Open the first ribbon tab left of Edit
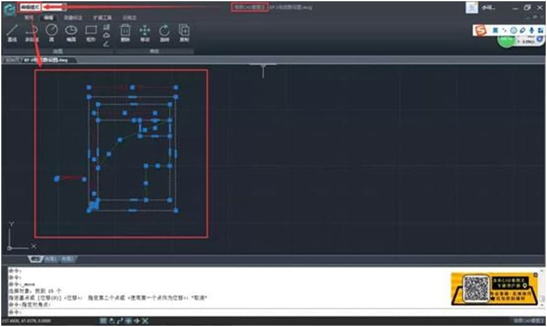547x327 pixels. 29,18
